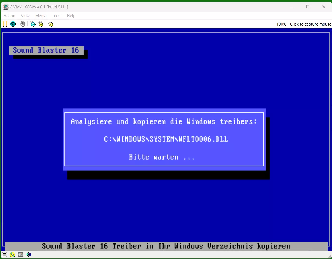Image resolution: width=332 pixels, height=259 pixels.
Task: Hard reset the emulated machine
Action: point(13,24)
